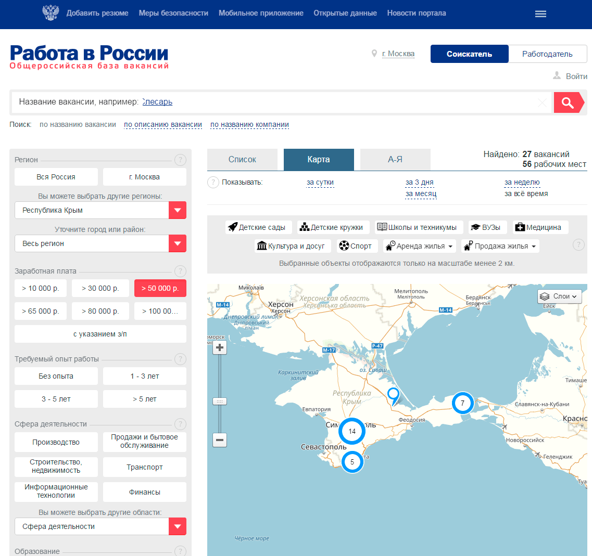
Task: Toggle Детские сады objects on map
Action: pos(258,227)
